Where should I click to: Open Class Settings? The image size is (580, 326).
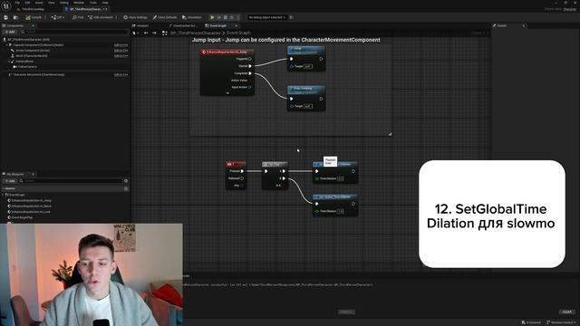click(x=135, y=17)
